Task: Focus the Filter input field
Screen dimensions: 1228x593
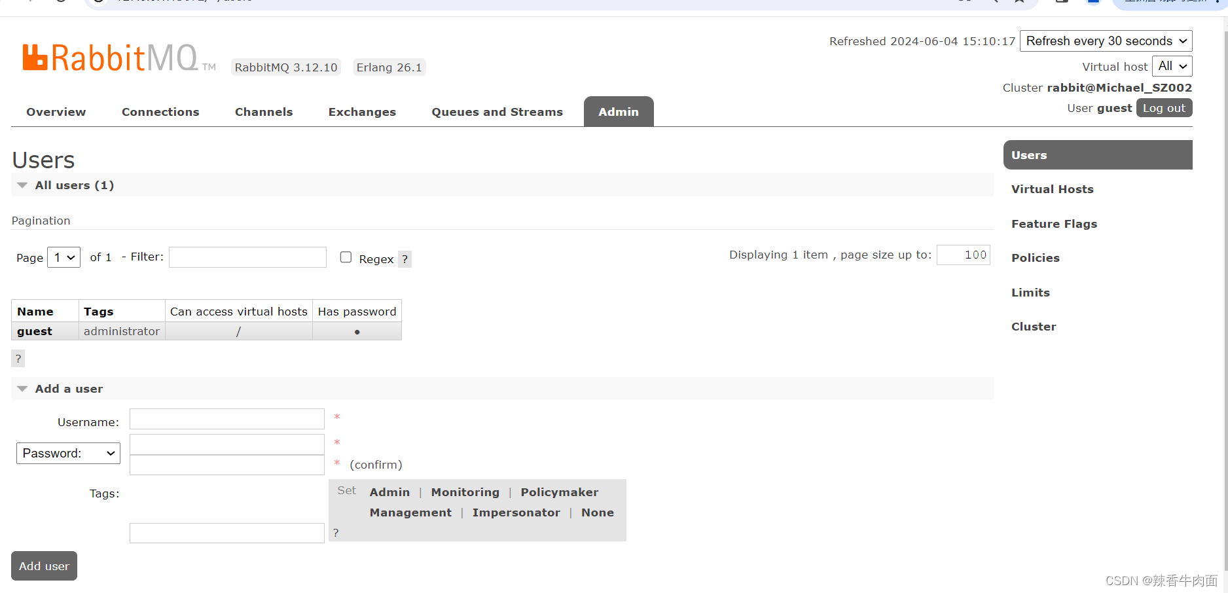Action: 247,257
